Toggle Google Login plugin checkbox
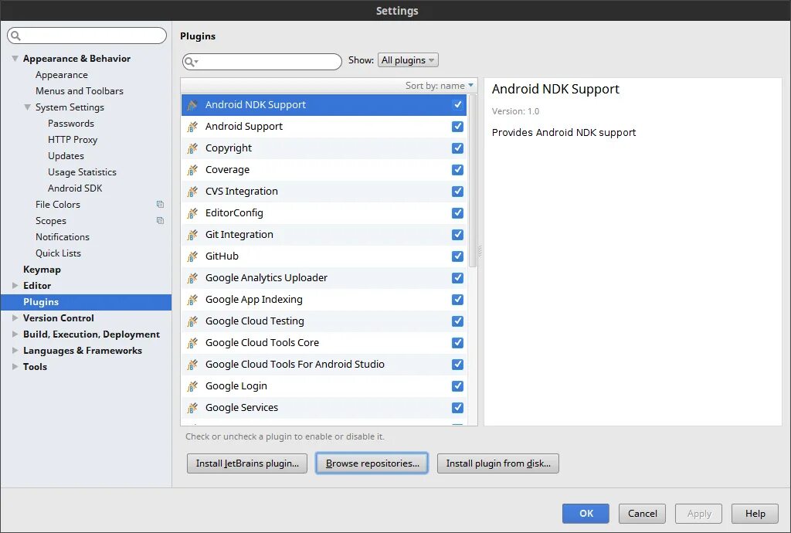 (457, 386)
